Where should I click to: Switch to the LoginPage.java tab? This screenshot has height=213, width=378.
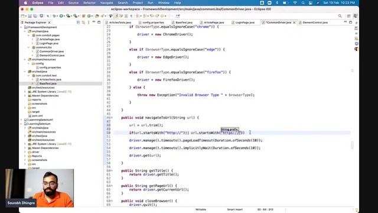[245, 22]
